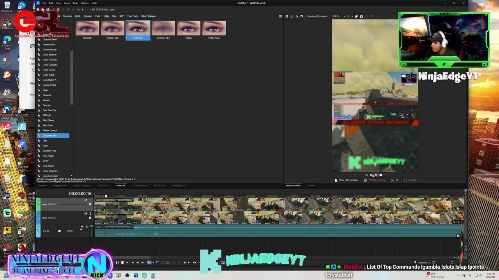This screenshot has height=280, width=499.
Task: Click split screen view icon in preview
Action: [x=302, y=16]
